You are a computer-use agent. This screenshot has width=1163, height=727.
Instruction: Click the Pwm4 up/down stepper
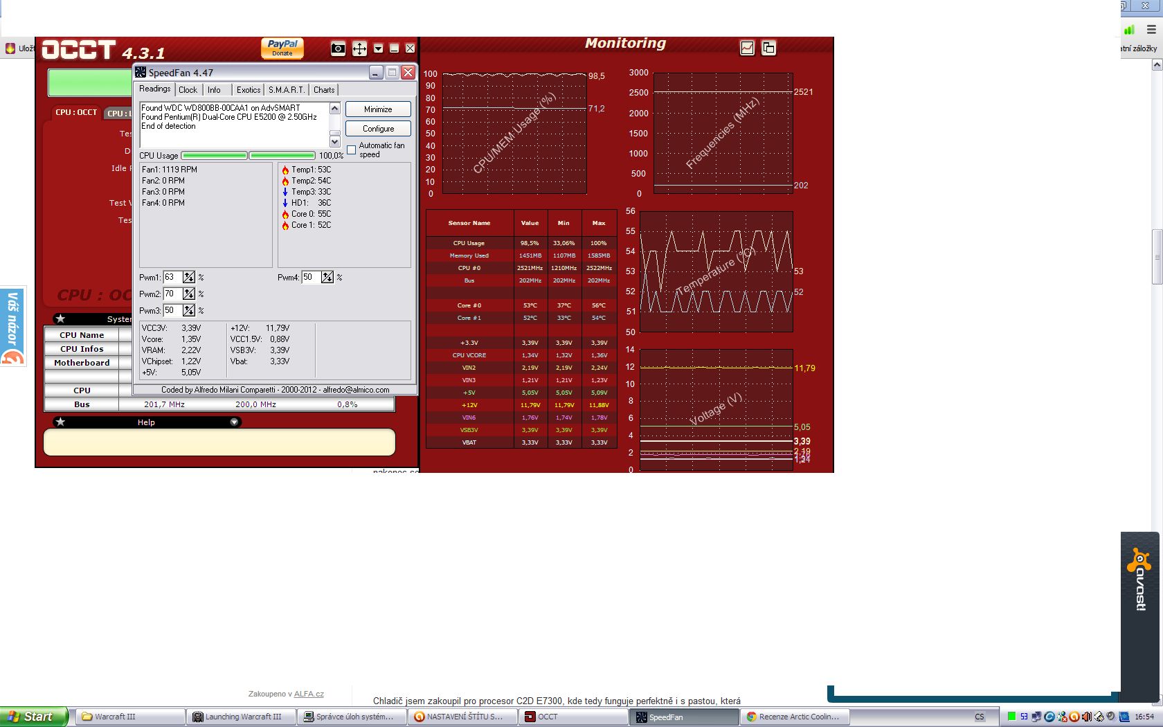(x=327, y=277)
